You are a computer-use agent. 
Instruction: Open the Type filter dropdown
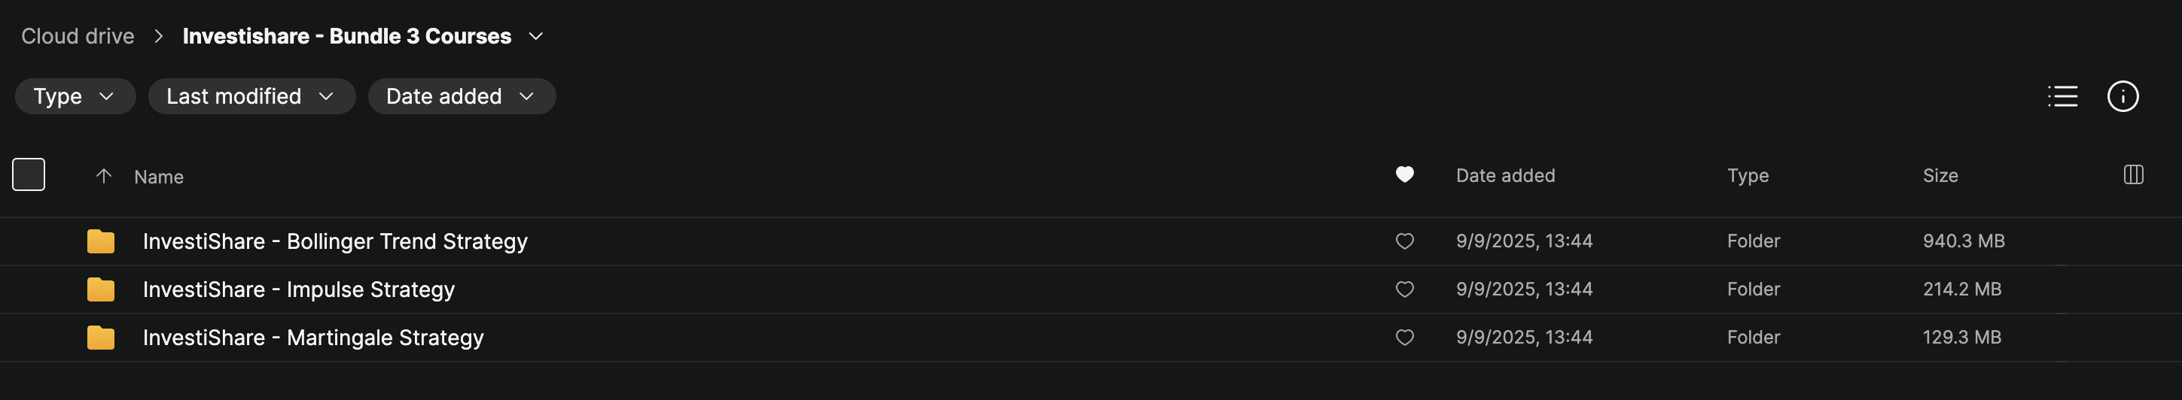click(75, 96)
